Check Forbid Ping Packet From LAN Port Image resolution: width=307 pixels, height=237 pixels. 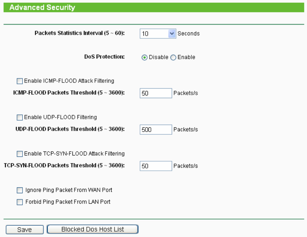(x=20, y=202)
